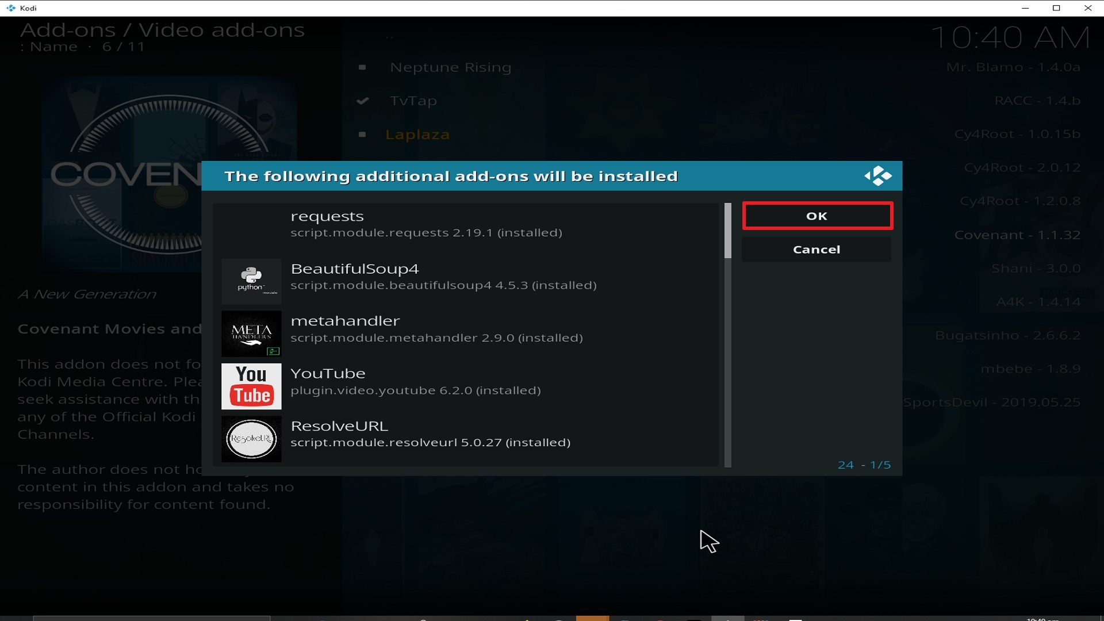
Task: Click the TvTap installed checkmark icon
Action: 362,101
